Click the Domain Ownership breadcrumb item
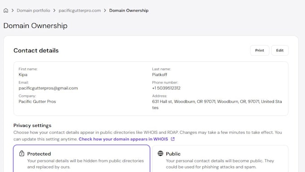This screenshot has height=172, width=305. [129, 10]
